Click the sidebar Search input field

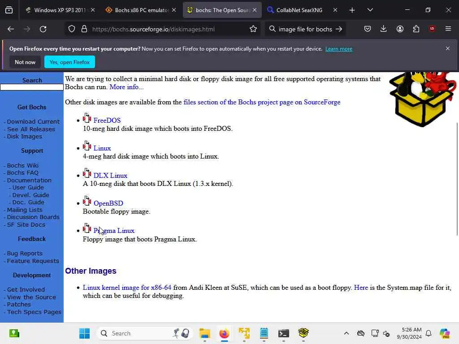(32, 87)
